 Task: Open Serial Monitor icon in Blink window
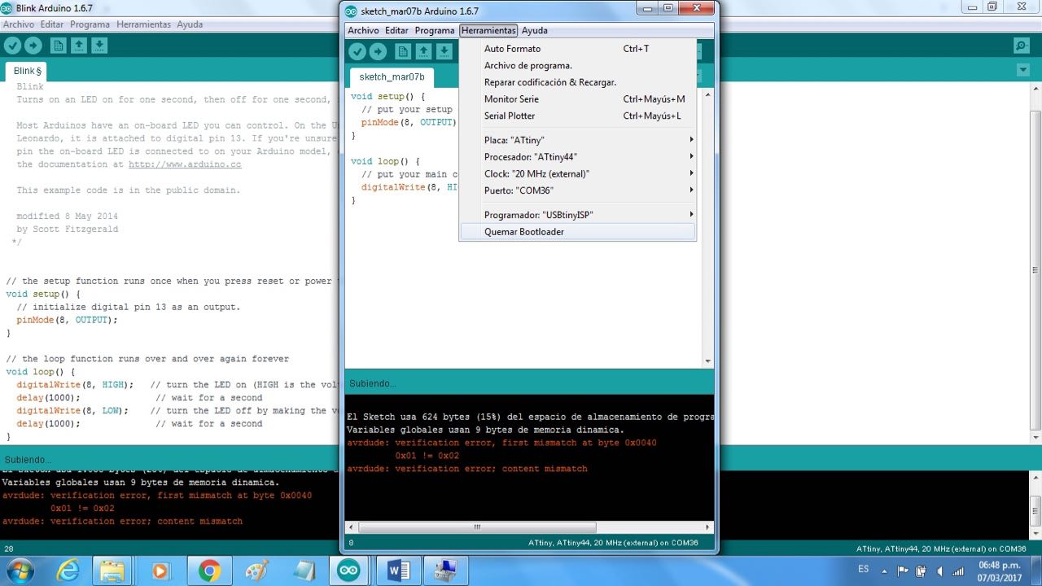click(1021, 46)
